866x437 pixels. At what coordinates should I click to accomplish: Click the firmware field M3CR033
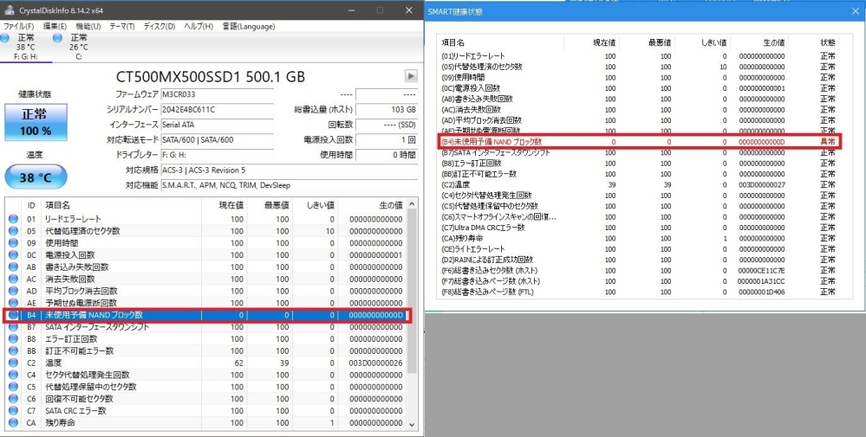[x=217, y=94]
